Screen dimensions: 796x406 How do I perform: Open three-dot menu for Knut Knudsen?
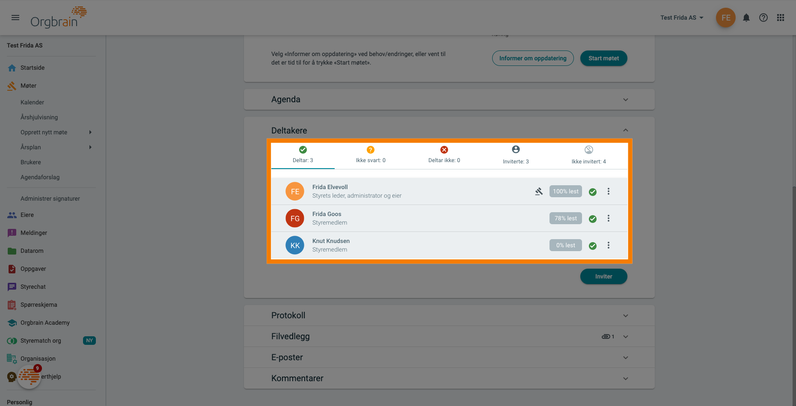(x=608, y=245)
